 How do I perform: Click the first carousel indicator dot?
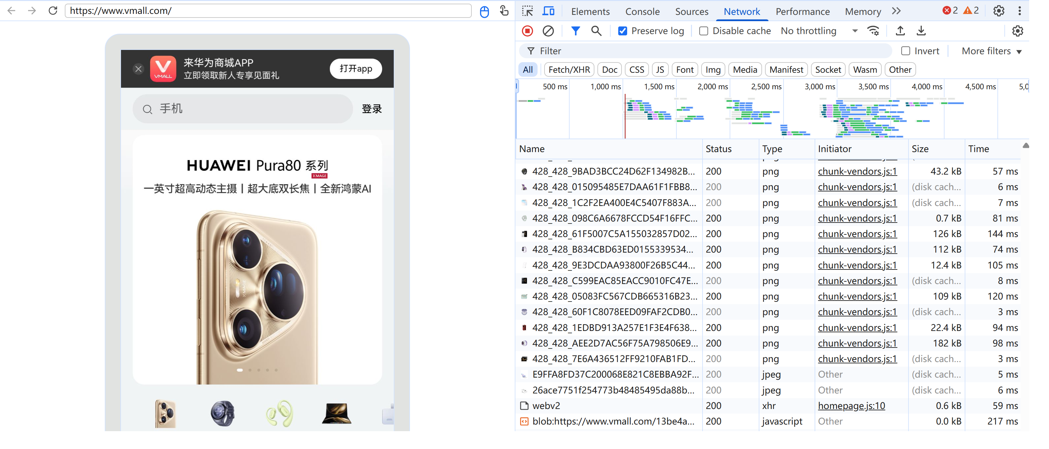tap(240, 370)
